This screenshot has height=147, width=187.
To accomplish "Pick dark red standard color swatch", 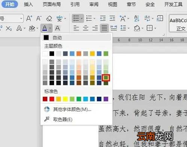I will click(45, 99).
